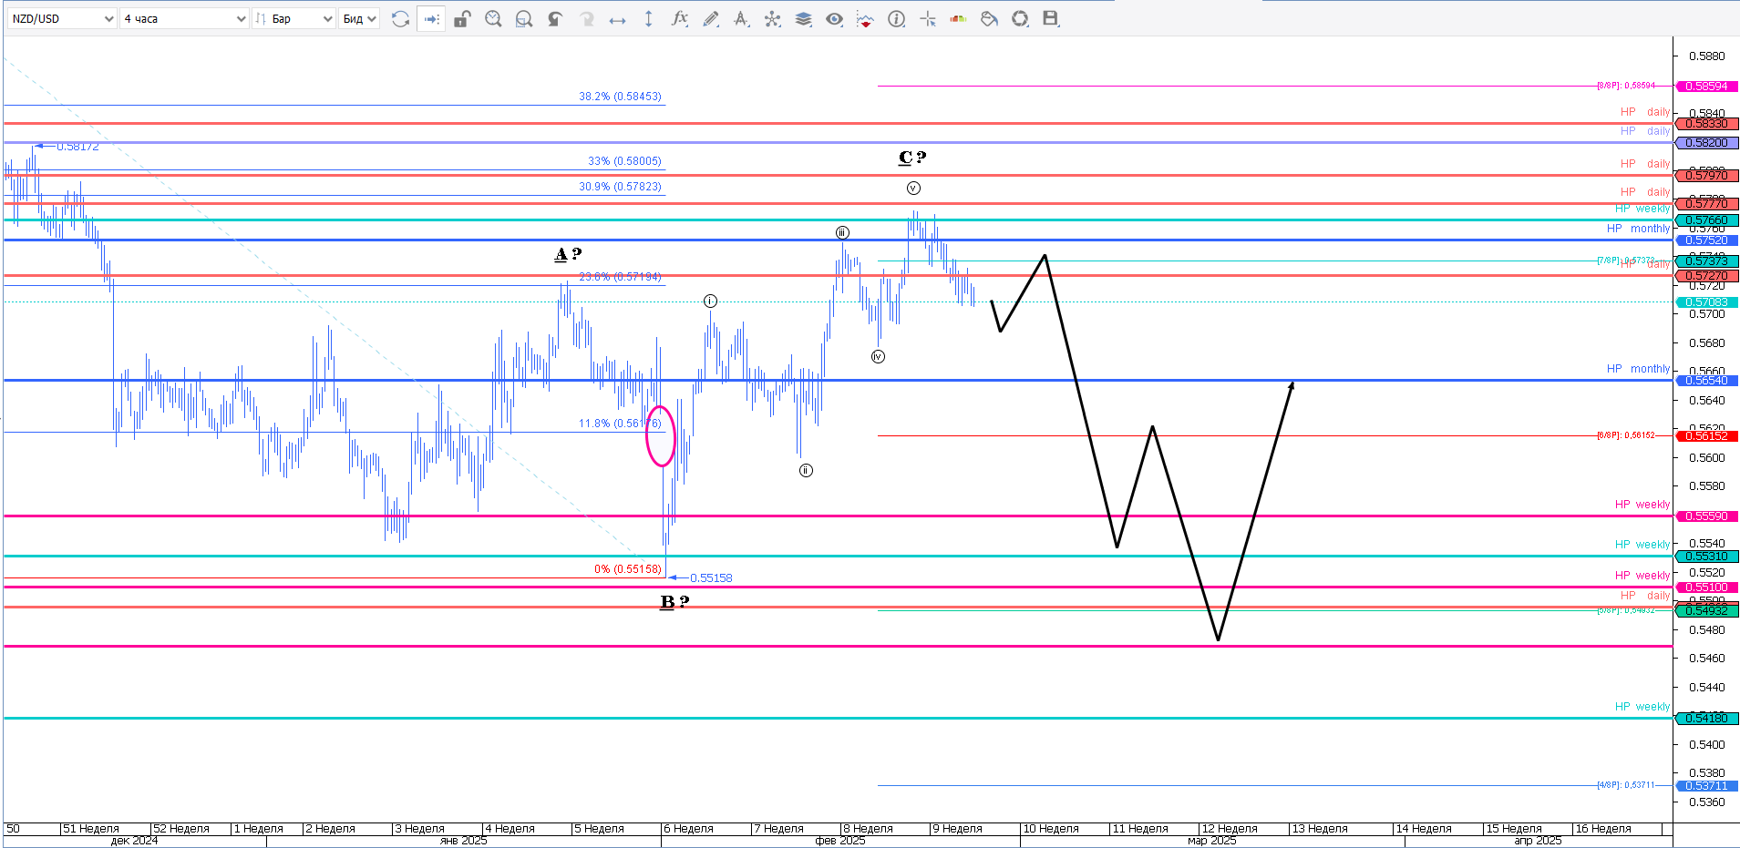The image size is (1740, 848).
Task: Click the multicolored bar gauge icon
Action: (x=958, y=19)
